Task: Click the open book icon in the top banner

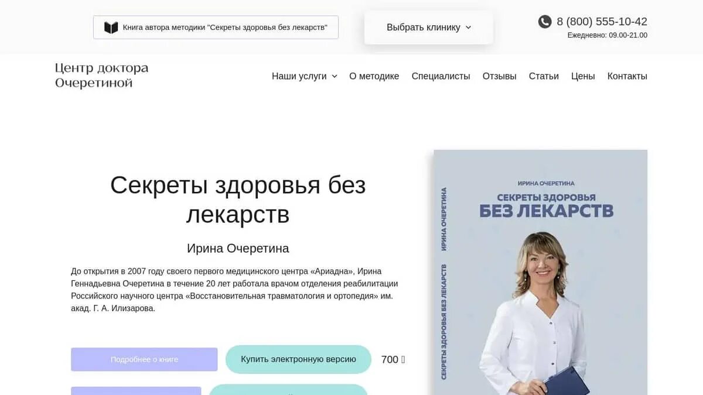Action: coord(111,28)
